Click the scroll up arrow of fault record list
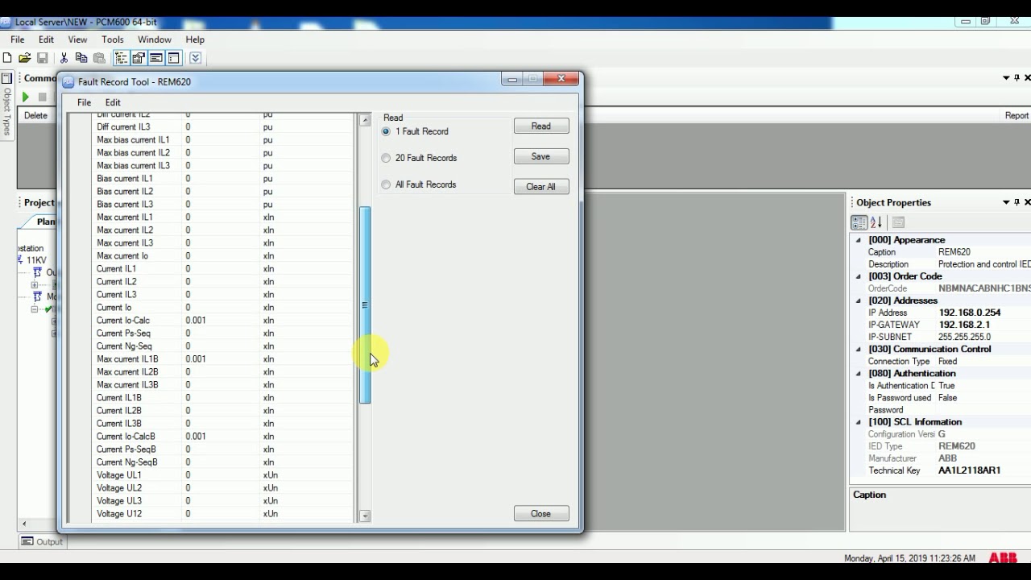The image size is (1031, 580). [x=365, y=120]
